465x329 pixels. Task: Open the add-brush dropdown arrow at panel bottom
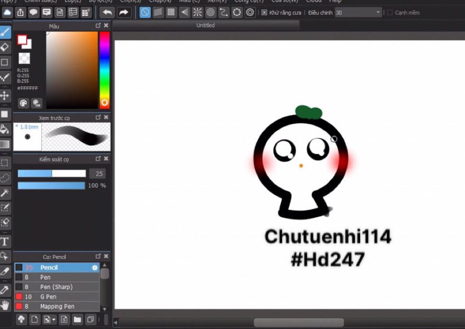click(54, 319)
